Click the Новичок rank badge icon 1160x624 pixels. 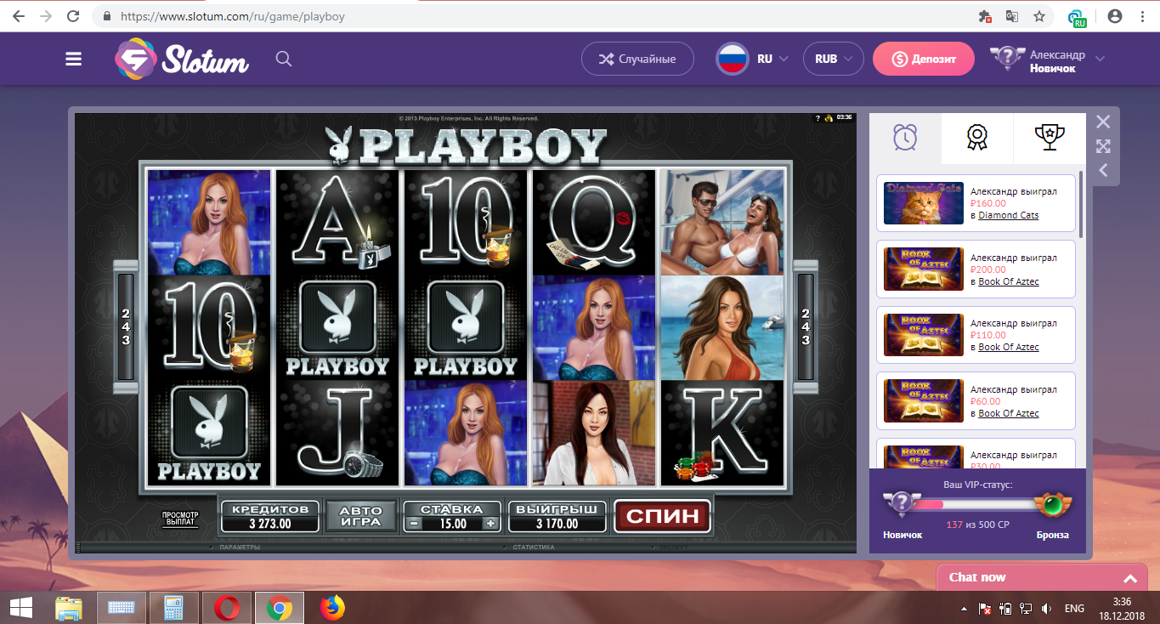click(x=901, y=504)
